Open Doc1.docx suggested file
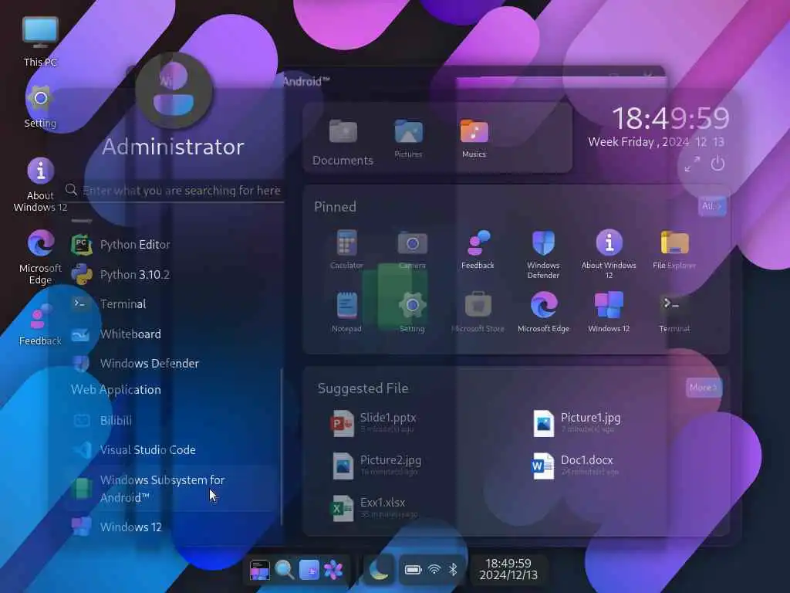 tap(576, 465)
